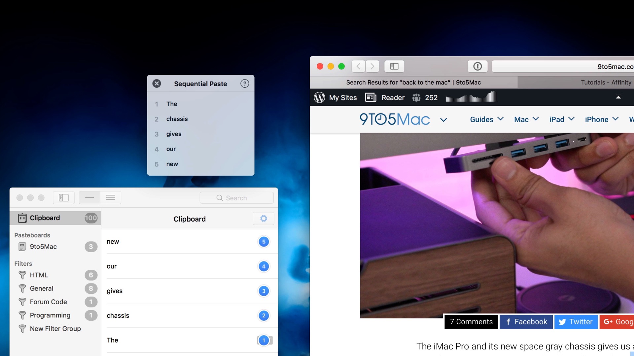Click the clipboard Search field
The image size is (634, 356).
click(x=236, y=198)
